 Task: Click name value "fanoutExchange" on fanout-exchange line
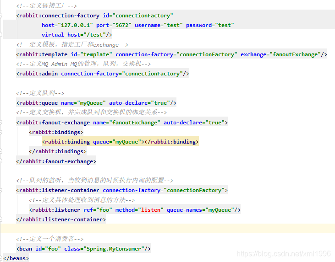click(x=135, y=123)
